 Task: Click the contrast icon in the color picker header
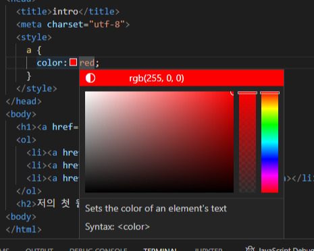pyautogui.click(x=90, y=78)
